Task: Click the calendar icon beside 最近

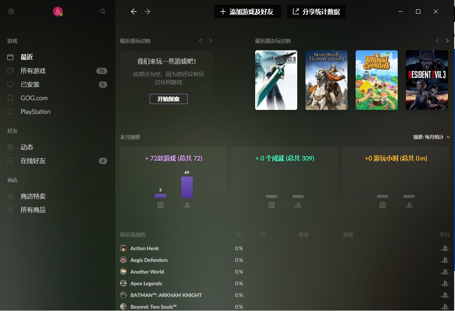Action: (10, 57)
